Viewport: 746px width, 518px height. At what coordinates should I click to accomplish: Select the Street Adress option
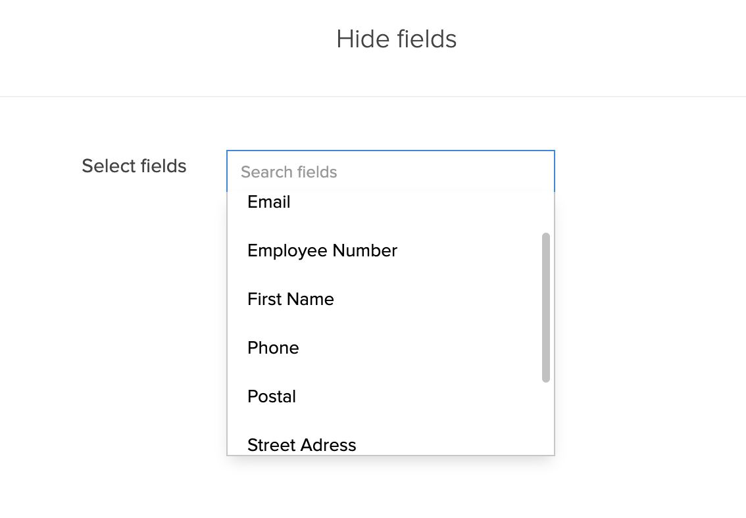[302, 444]
